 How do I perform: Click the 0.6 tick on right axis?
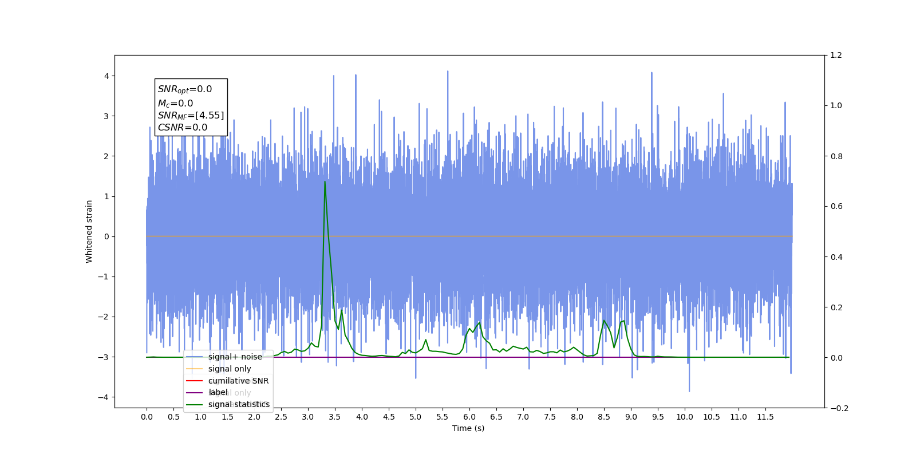point(836,206)
